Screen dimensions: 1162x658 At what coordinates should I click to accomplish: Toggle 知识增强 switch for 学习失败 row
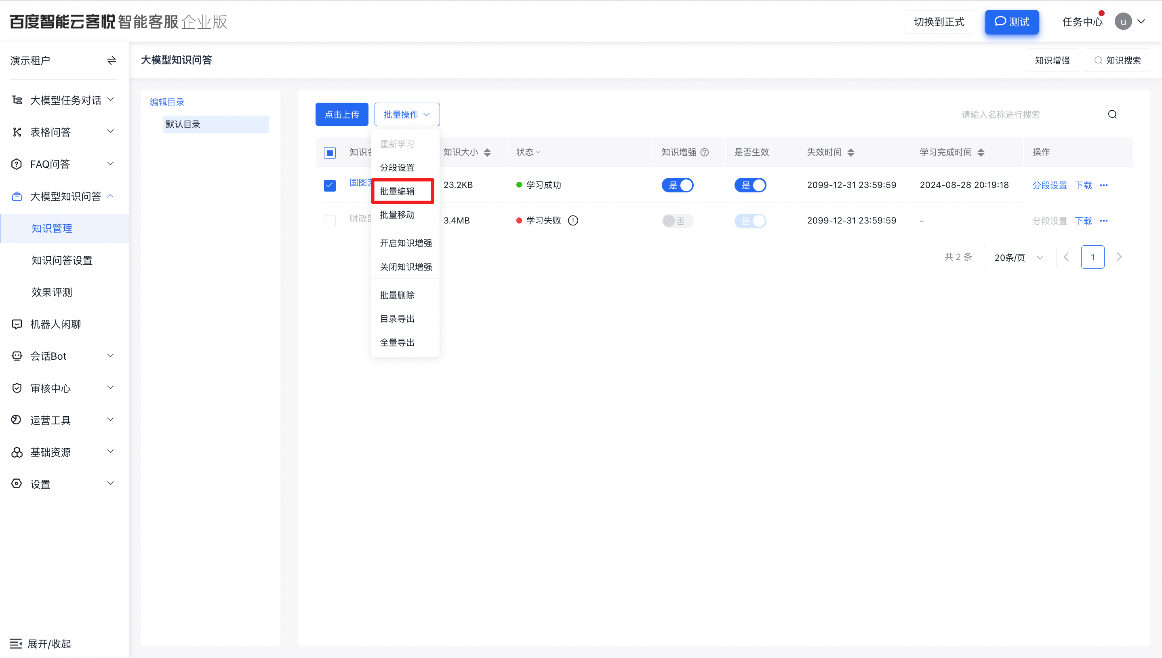(x=678, y=221)
